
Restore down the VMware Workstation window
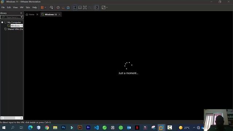click(x=220, y=2)
